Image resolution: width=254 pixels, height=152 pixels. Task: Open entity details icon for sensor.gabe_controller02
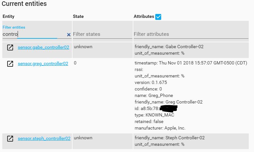coord(10,48)
